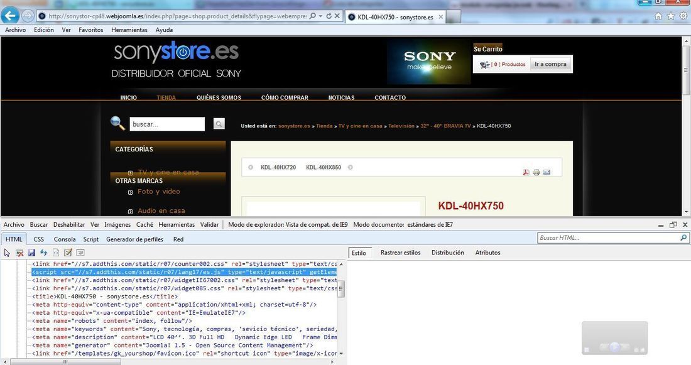The image size is (691, 365).
Task: Open the Archivo menu in browser
Action: coord(16,30)
